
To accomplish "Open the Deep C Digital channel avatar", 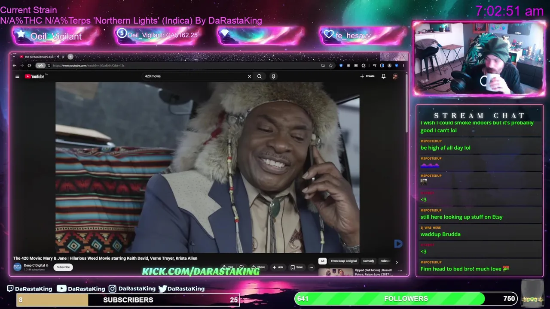I will click(17, 267).
